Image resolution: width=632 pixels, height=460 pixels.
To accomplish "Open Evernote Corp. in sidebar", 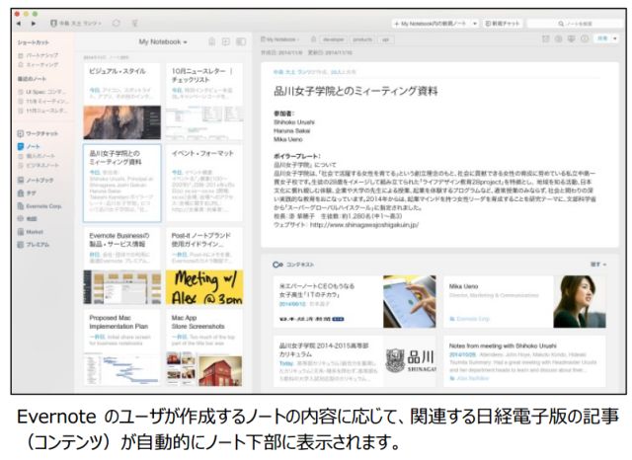I will (39, 206).
